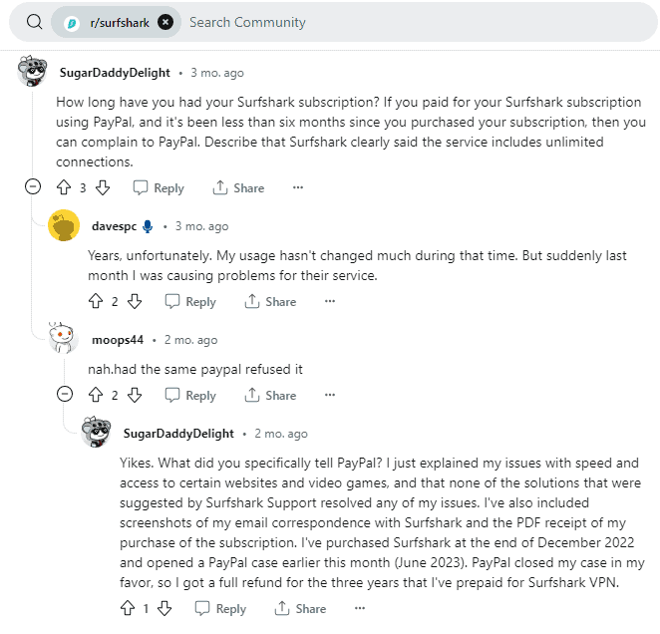The width and height of the screenshot is (660, 634).
Task: Upvote davespc's comment
Action: click(97, 301)
